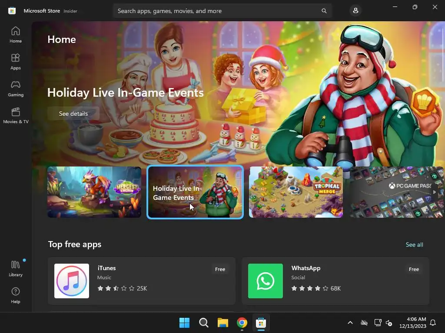
Task: Open Google Chrome from taskbar
Action: 242,323
